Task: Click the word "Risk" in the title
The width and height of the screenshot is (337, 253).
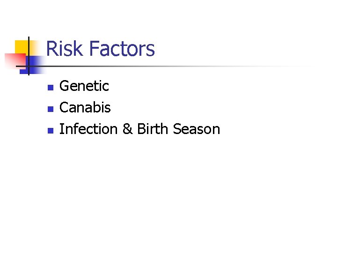Action: point(65,49)
